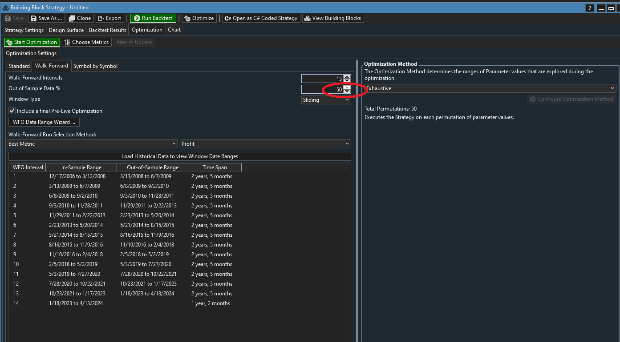620x342 pixels.
Task: Open WFO Data Range Wizard
Action: point(44,122)
